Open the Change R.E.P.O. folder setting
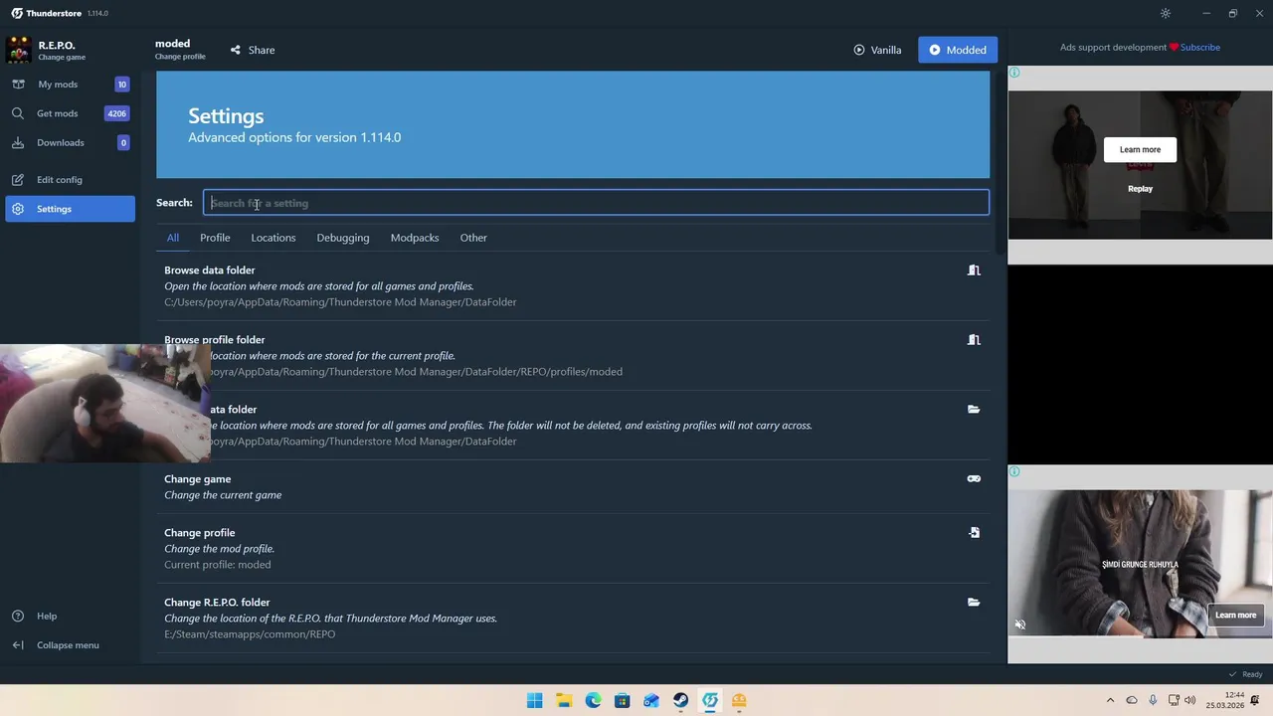Screen dimensions: 1273x716 (x=573, y=618)
